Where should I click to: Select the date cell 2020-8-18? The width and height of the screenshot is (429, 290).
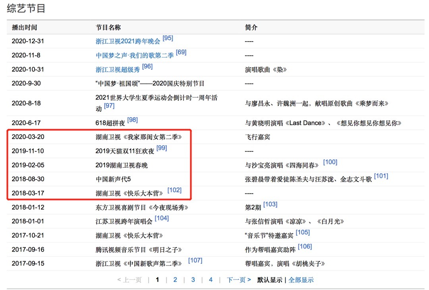26,103
